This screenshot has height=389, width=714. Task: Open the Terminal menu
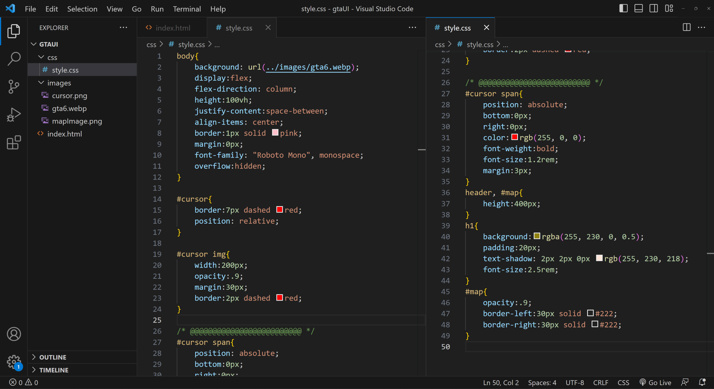(187, 9)
